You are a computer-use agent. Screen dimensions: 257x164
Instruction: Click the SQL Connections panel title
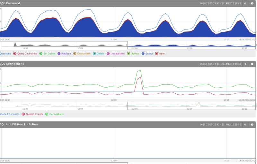pyautogui.click(x=12, y=64)
